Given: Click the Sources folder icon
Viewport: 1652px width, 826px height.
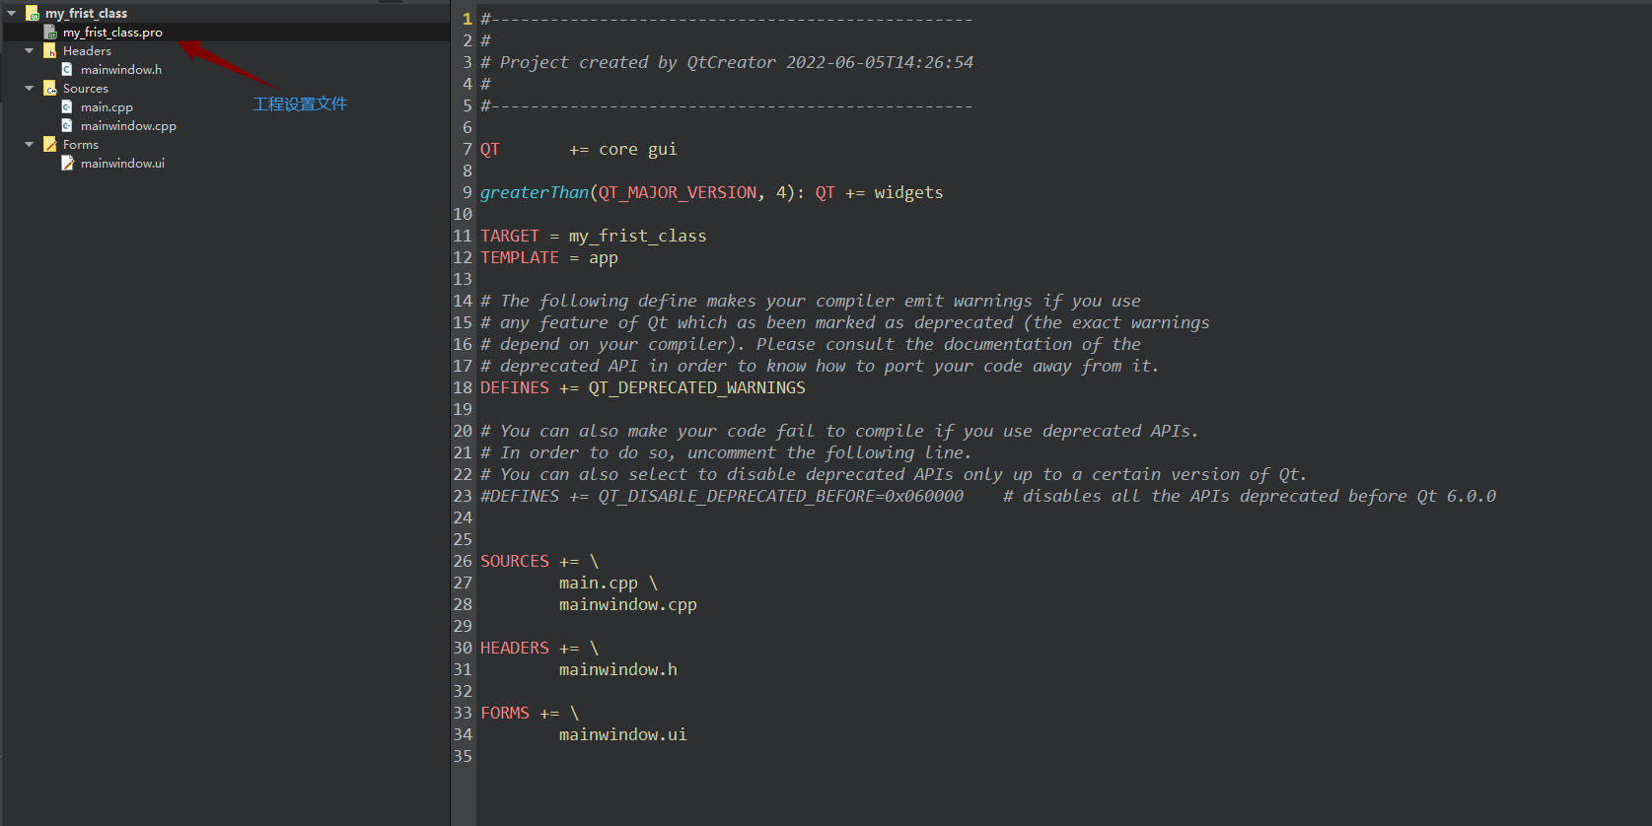Looking at the screenshot, I should pos(50,89).
